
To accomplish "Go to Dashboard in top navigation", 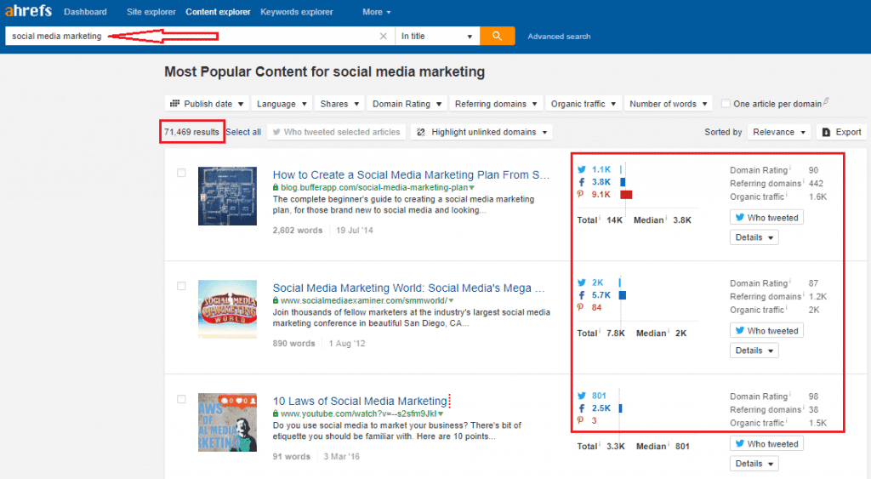I will click(85, 12).
